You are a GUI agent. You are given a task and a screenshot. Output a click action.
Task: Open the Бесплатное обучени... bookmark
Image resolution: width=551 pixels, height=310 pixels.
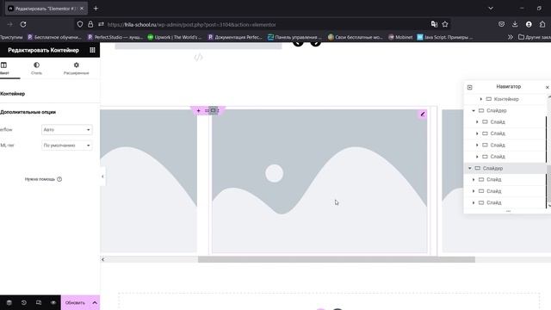tap(54, 37)
